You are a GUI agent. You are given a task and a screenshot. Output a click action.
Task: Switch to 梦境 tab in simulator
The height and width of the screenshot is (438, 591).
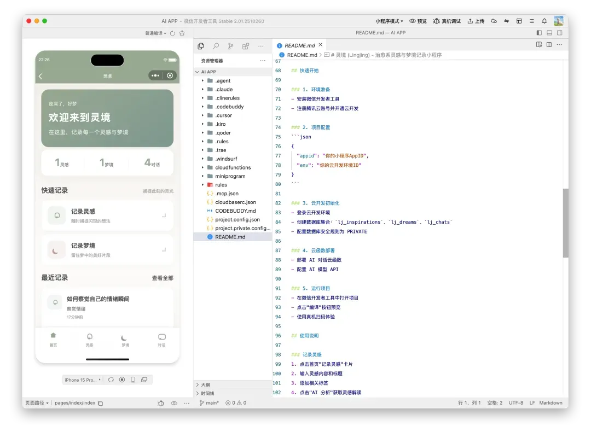click(x=125, y=340)
